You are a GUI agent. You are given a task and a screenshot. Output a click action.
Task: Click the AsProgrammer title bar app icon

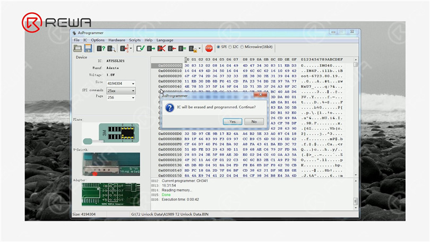tap(74, 33)
